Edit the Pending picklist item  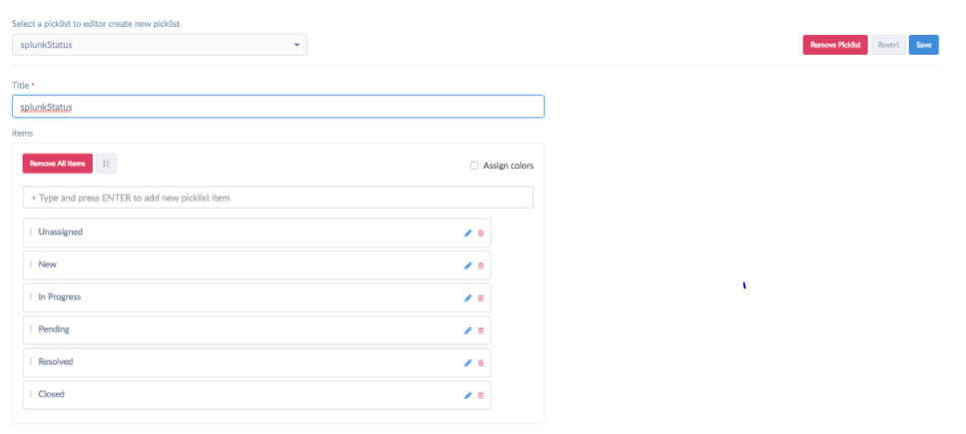coord(468,330)
